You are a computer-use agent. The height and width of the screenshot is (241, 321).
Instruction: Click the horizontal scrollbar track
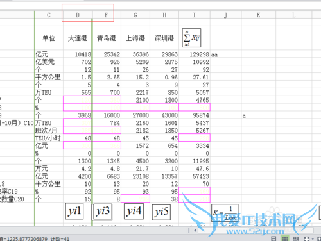click(x=255, y=230)
